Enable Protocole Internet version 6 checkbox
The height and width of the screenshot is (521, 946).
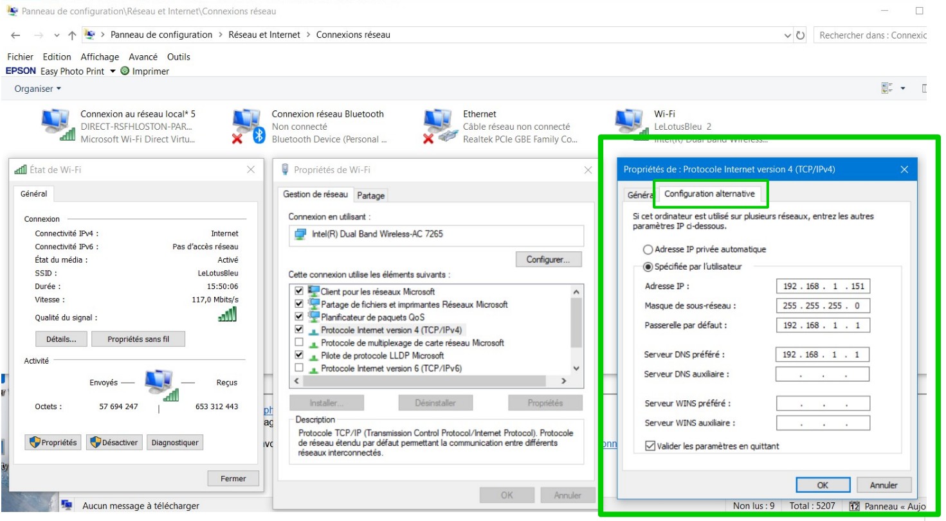(298, 368)
